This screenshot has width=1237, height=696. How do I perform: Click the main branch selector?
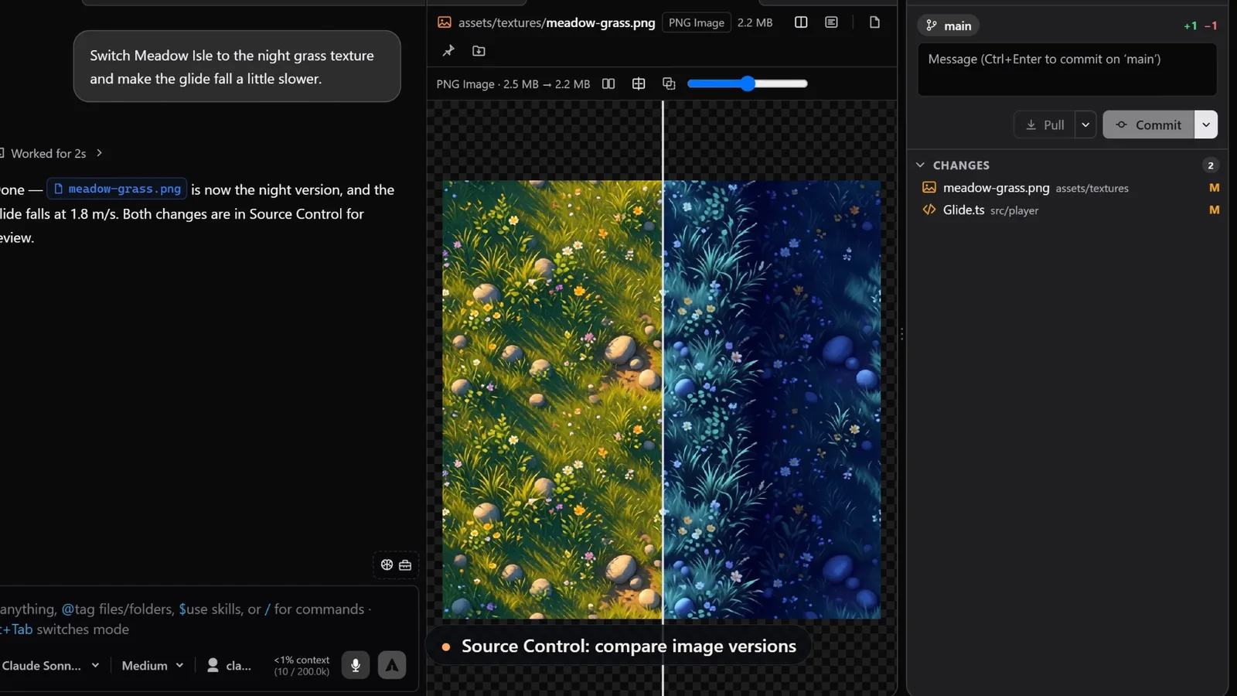[x=949, y=26]
